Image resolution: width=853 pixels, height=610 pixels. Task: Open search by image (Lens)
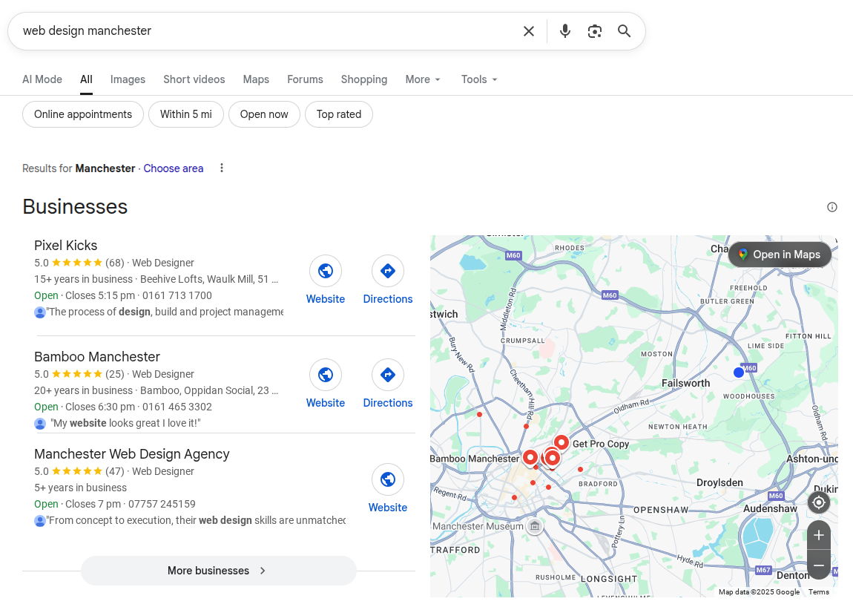595,31
